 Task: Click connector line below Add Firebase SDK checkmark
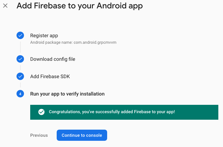[x=20, y=85]
